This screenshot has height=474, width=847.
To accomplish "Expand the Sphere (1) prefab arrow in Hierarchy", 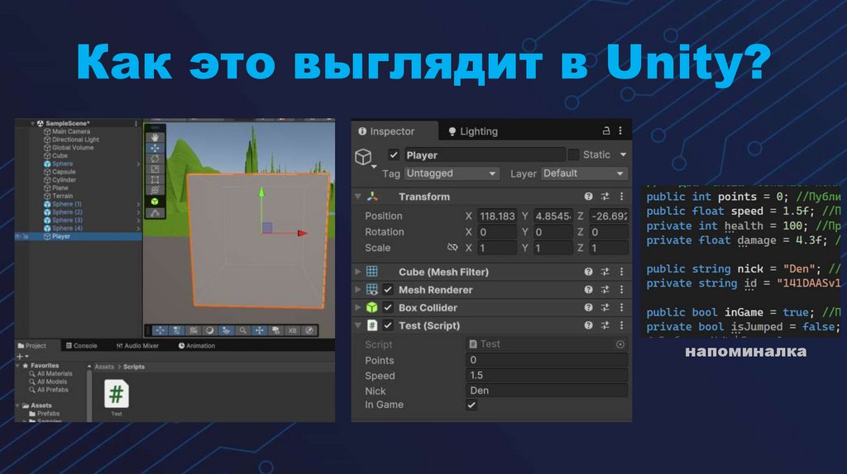I will (x=138, y=204).
